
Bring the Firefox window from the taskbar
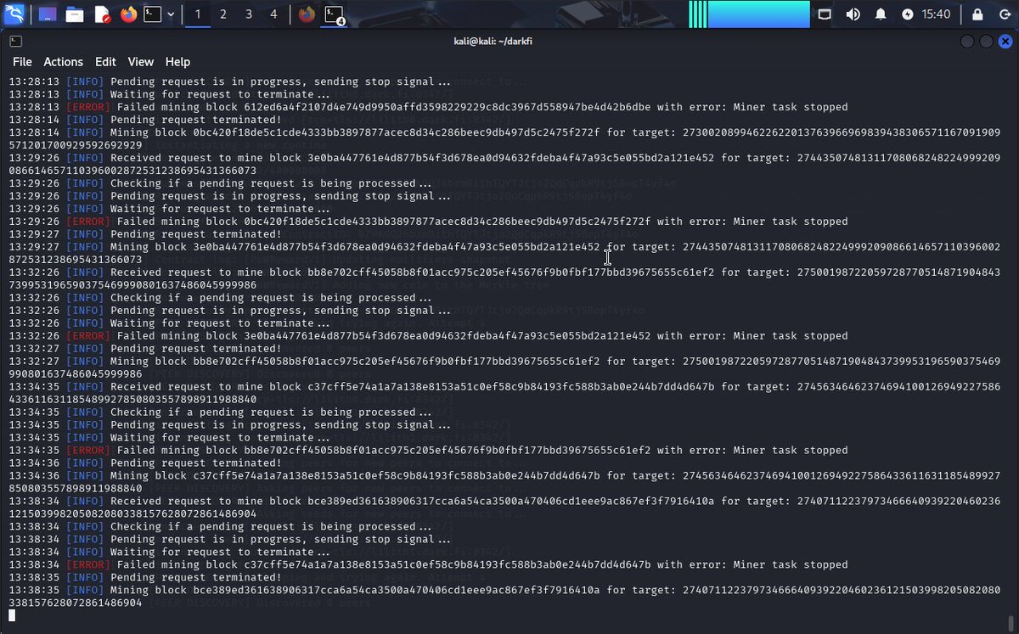click(x=307, y=14)
